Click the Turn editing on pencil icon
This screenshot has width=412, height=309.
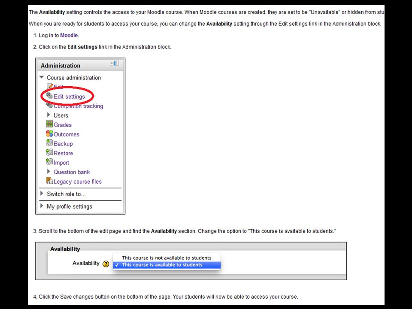click(x=50, y=86)
